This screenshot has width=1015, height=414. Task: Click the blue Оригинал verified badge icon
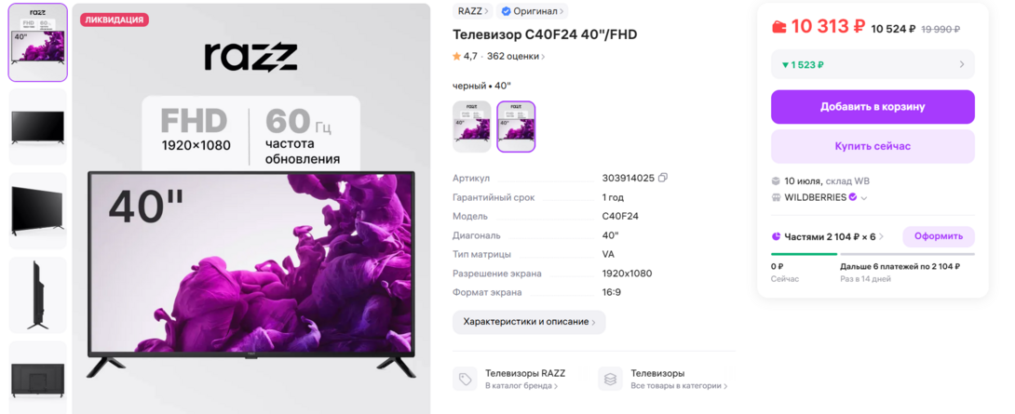pyautogui.click(x=507, y=11)
